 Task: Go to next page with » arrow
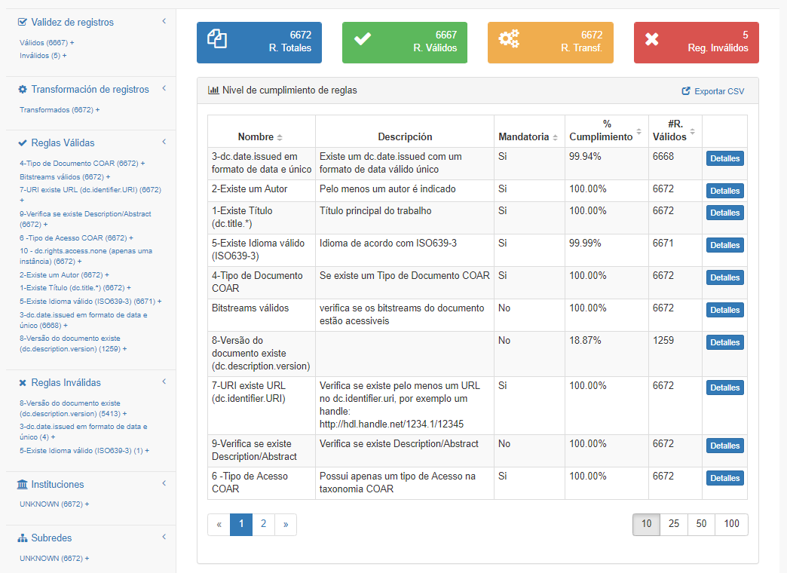coord(286,524)
